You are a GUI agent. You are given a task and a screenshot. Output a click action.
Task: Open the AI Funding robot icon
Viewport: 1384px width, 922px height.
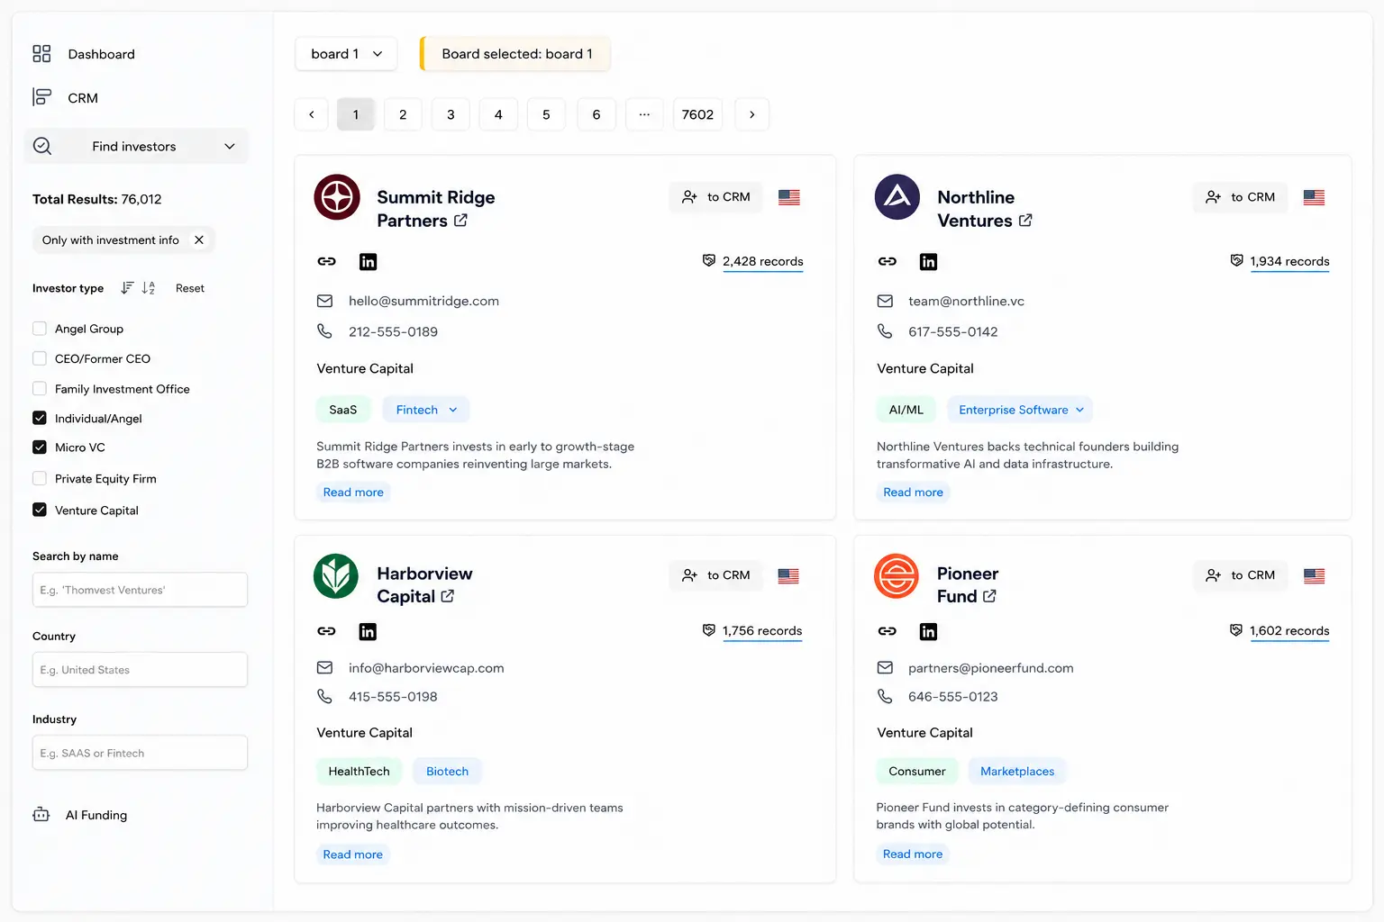(41, 815)
